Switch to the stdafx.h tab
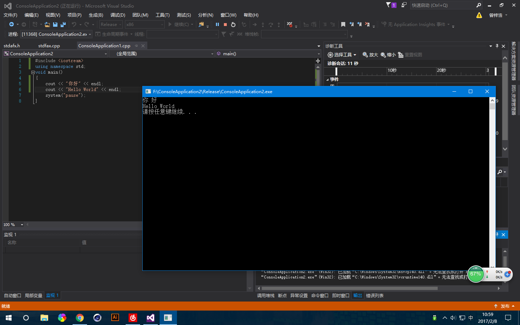The width and height of the screenshot is (520, 325). click(x=12, y=46)
